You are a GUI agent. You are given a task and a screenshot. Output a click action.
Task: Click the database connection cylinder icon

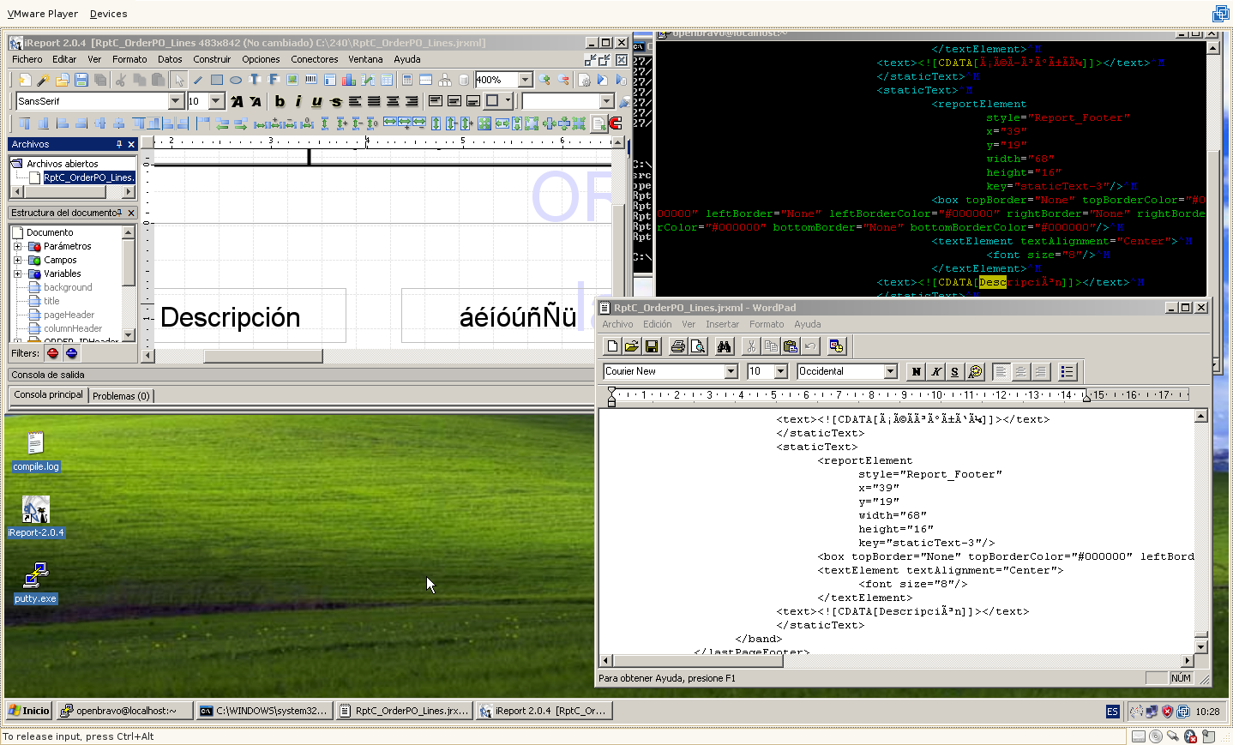(464, 80)
